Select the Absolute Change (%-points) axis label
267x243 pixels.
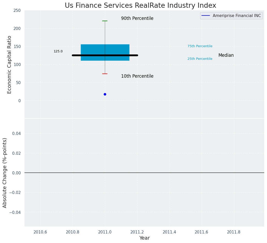coord(5,173)
